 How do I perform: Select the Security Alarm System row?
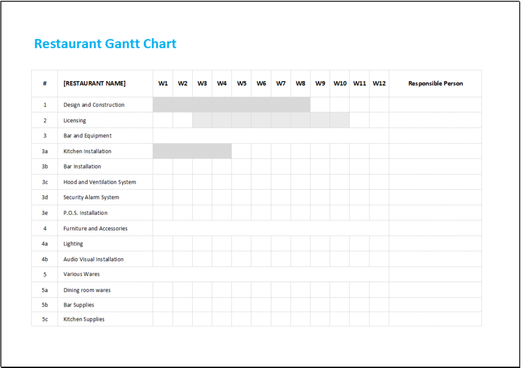click(x=90, y=197)
